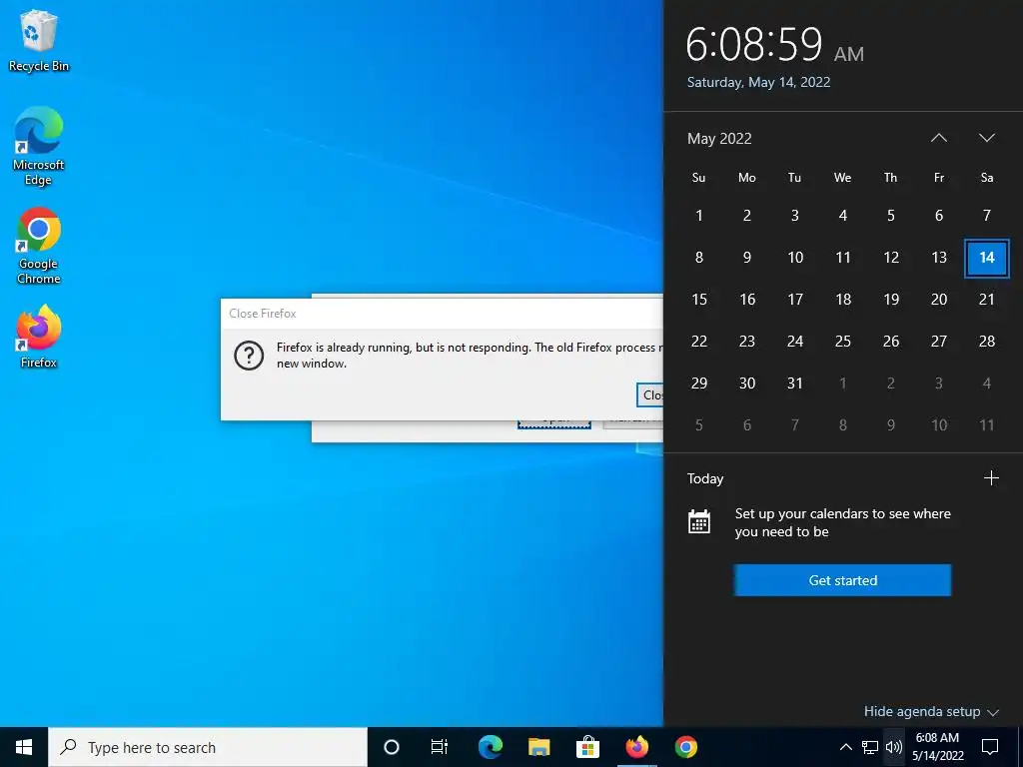Open the volume speaker tray icon
Viewport: 1023px width, 767px height.
click(x=894, y=747)
